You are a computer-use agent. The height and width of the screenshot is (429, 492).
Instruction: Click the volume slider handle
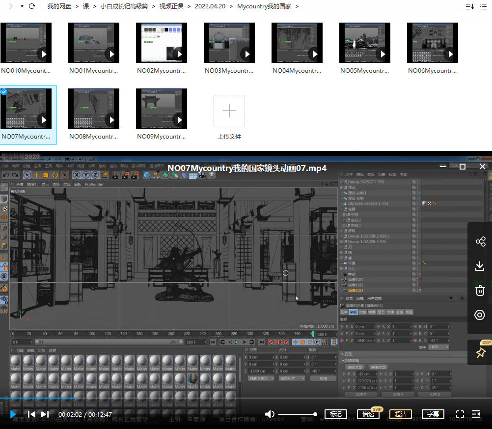(x=315, y=414)
